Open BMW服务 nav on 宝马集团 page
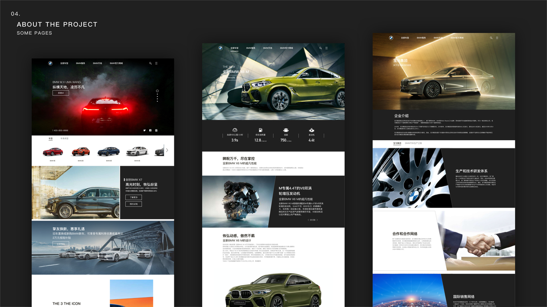 tap(421, 38)
